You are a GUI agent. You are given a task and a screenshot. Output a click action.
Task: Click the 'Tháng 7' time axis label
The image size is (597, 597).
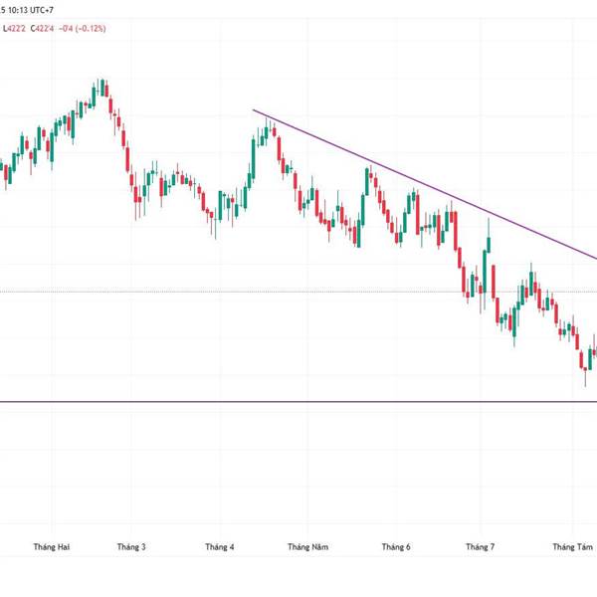(x=481, y=546)
